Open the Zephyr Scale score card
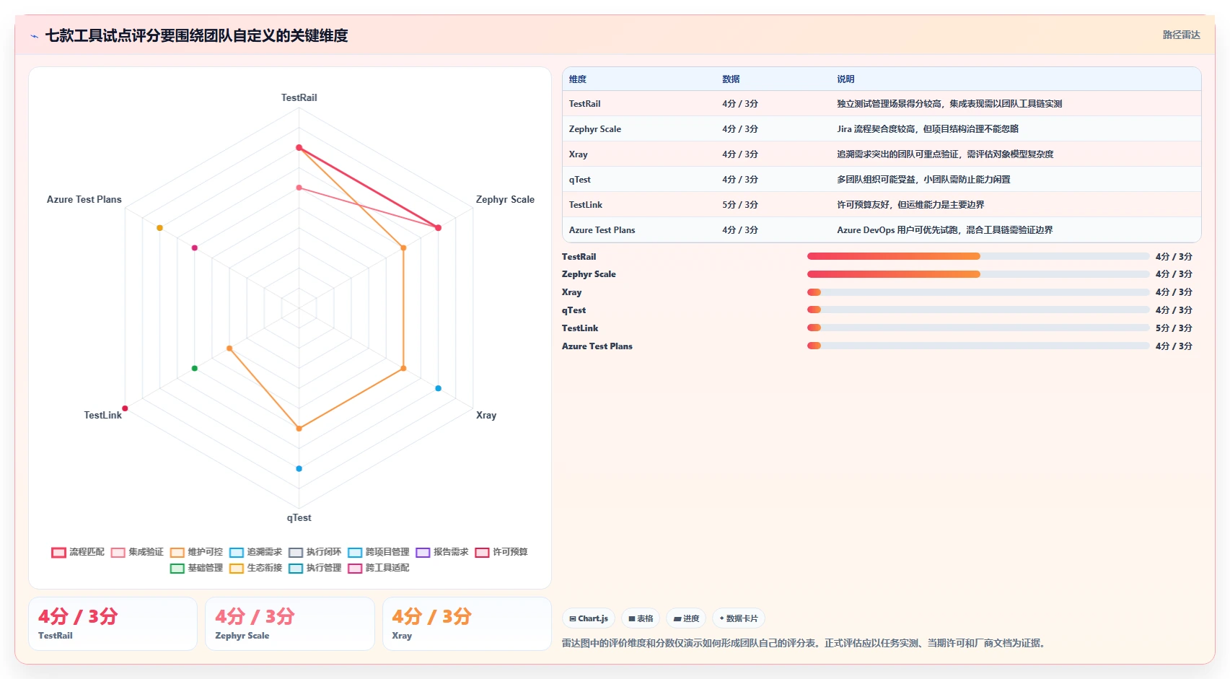The height and width of the screenshot is (679, 1230). click(x=289, y=623)
